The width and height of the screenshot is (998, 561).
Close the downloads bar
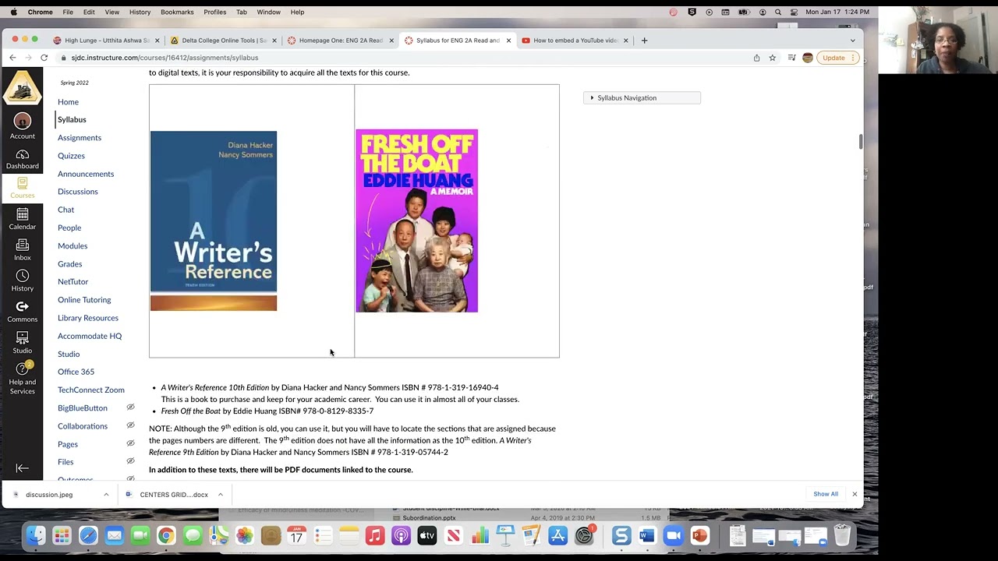point(855,494)
